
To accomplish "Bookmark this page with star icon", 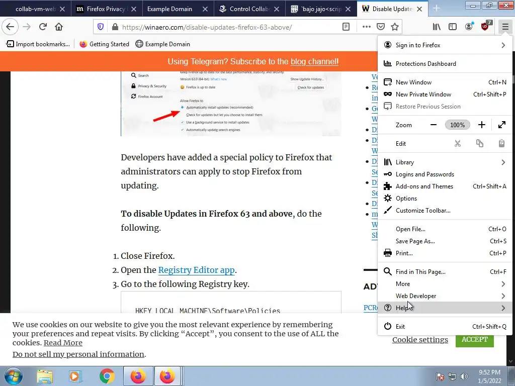I will tap(395, 27).
